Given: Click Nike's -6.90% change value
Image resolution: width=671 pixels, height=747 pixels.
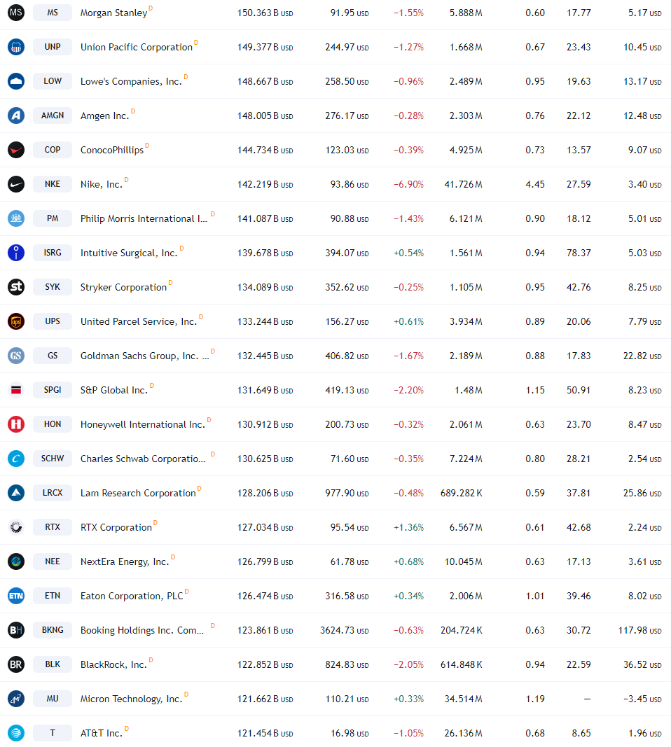Looking at the screenshot, I should pyautogui.click(x=408, y=184).
